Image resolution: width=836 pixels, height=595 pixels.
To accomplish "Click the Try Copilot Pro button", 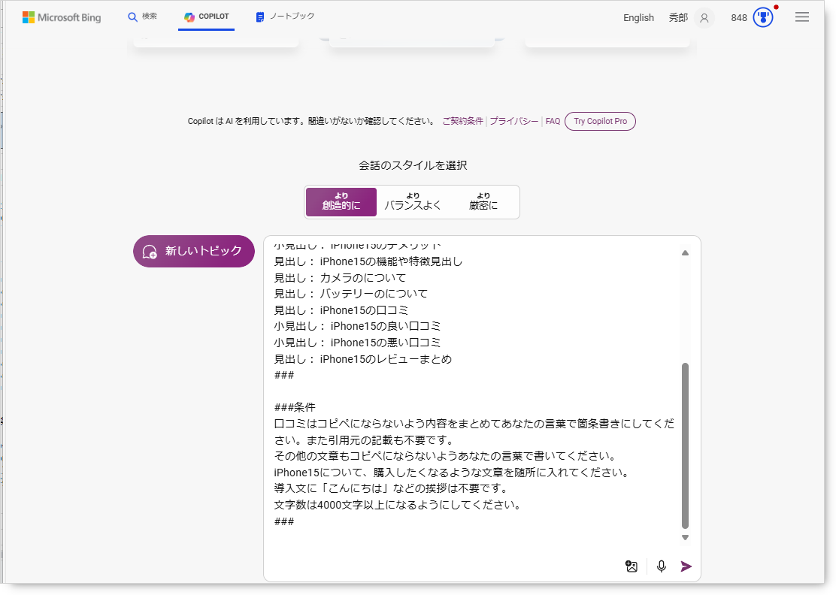I will click(x=601, y=122).
